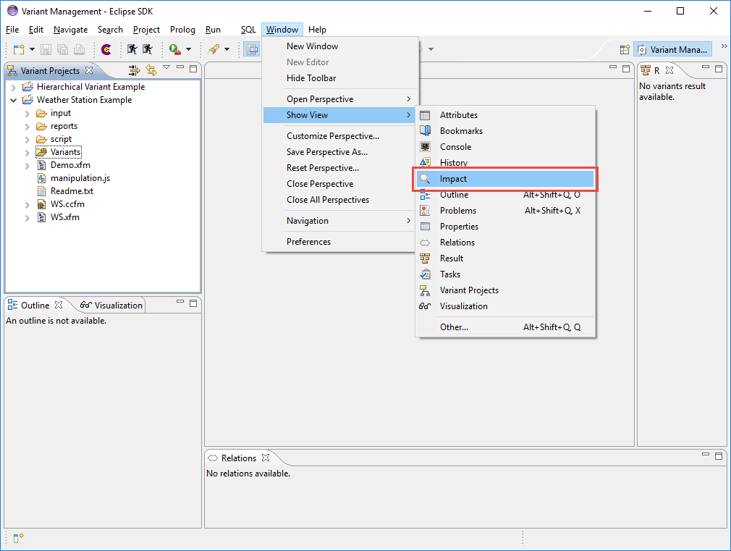
Task: Click the New wizard toolbar icon
Action: [x=19, y=49]
